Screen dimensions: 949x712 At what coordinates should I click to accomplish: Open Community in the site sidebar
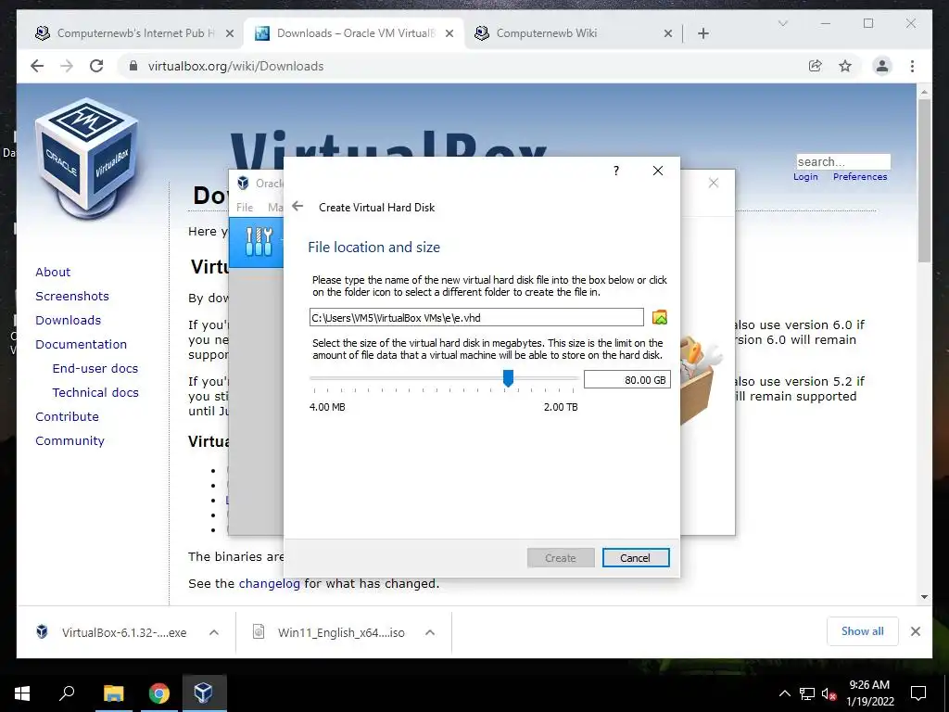click(70, 440)
